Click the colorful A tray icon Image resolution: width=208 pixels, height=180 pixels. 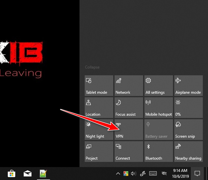coord(126,174)
